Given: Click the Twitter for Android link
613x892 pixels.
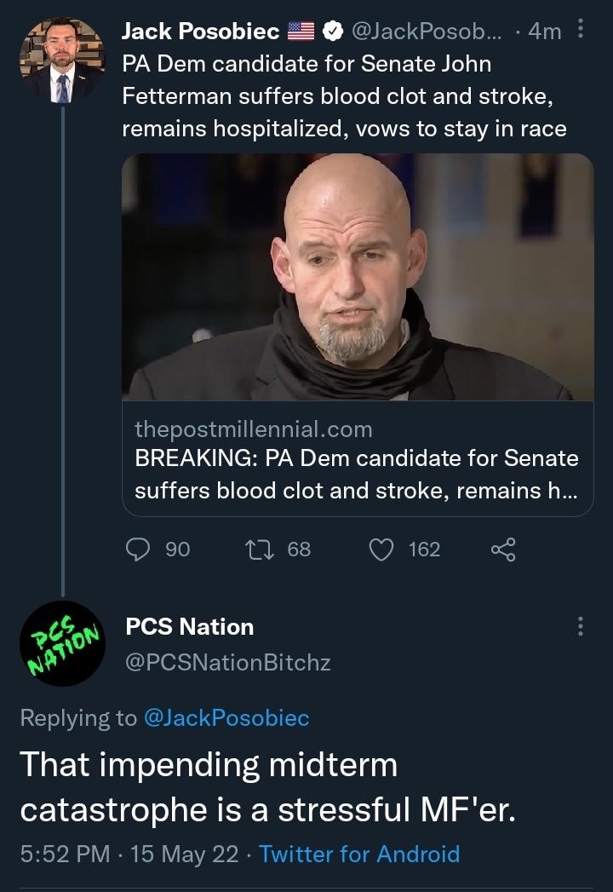Looking at the screenshot, I should [x=359, y=854].
